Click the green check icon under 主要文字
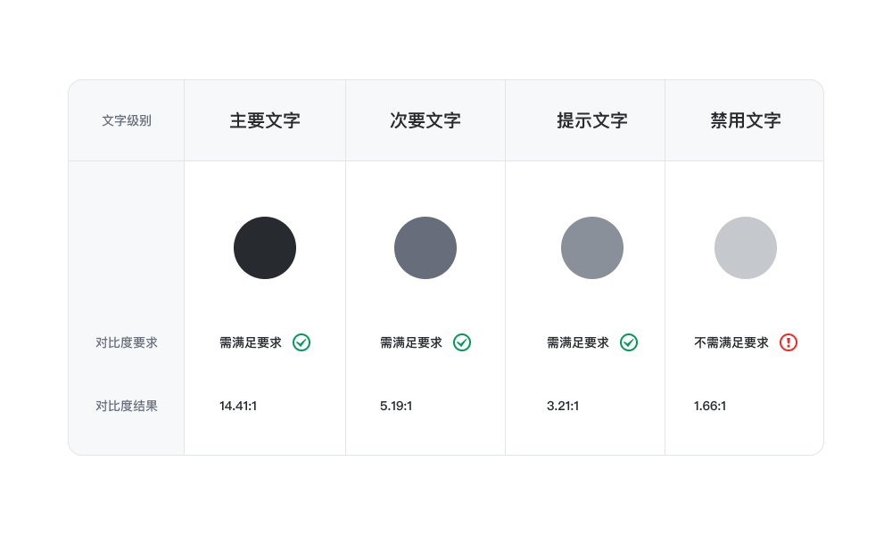This screenshot has height=535, width=892. tap(301, 342)
